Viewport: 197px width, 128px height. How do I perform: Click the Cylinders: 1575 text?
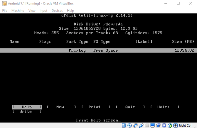click(x=144, y=33)
